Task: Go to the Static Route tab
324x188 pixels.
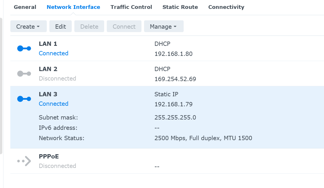Action: tap(180, 7)
